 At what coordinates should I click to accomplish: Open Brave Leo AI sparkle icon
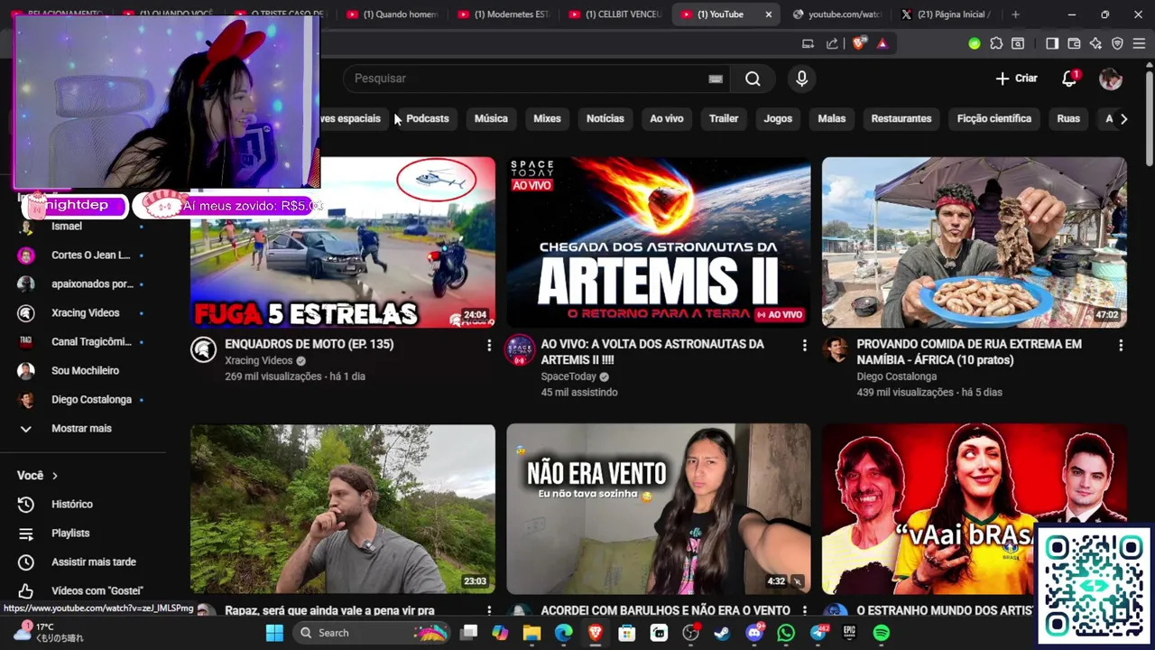pyautogui.click(x=1095, y=43)
